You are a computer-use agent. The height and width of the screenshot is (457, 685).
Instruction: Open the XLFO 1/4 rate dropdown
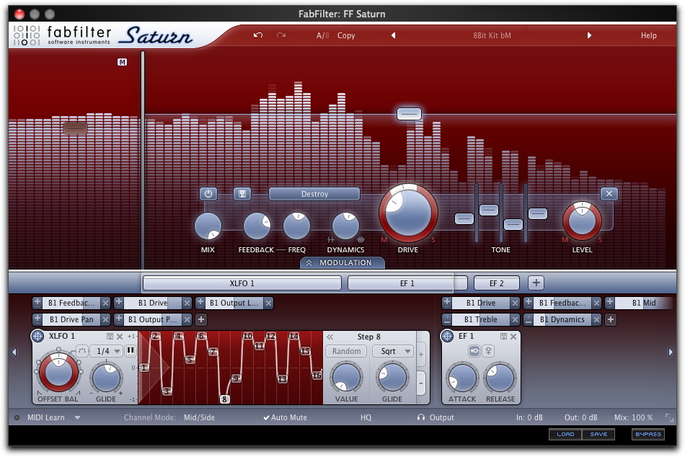[107, 351]
